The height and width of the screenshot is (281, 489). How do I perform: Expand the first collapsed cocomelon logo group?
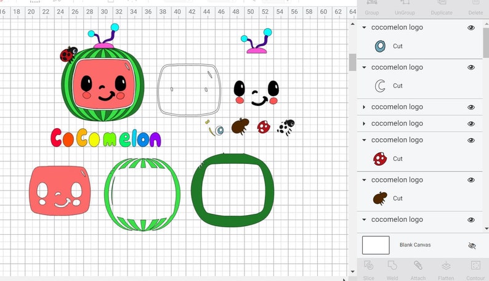(x=364, y=107)
